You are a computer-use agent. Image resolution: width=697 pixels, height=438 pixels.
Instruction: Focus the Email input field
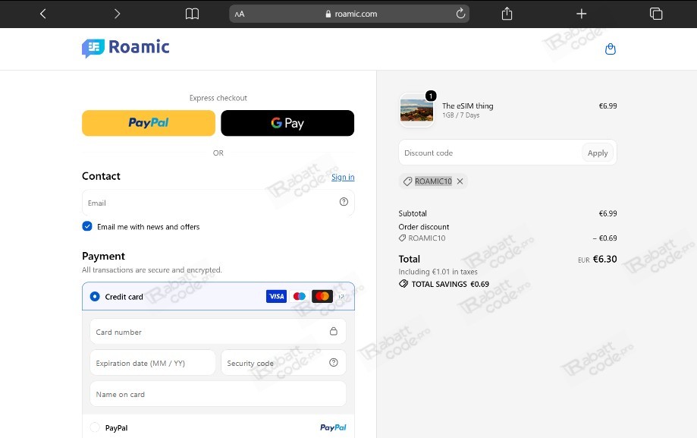(218, 203)
